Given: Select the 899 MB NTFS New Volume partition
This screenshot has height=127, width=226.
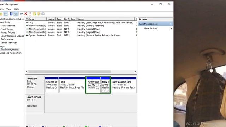Looking at the screenshot, I should (93, 85).
